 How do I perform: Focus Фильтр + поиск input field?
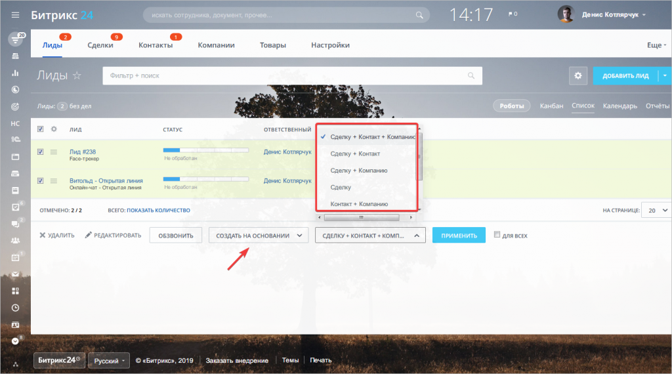coord(292,75)
